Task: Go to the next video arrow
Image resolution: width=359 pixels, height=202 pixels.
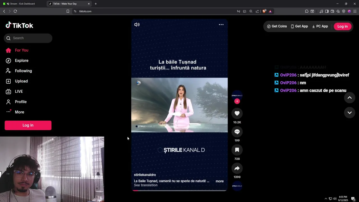Action: (349, 113)
